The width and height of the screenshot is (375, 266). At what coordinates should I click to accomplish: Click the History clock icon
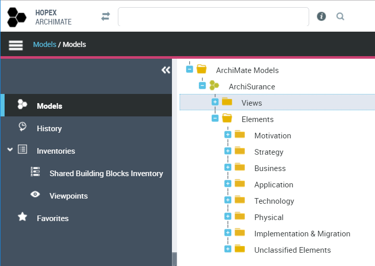(x=22, y=128)
